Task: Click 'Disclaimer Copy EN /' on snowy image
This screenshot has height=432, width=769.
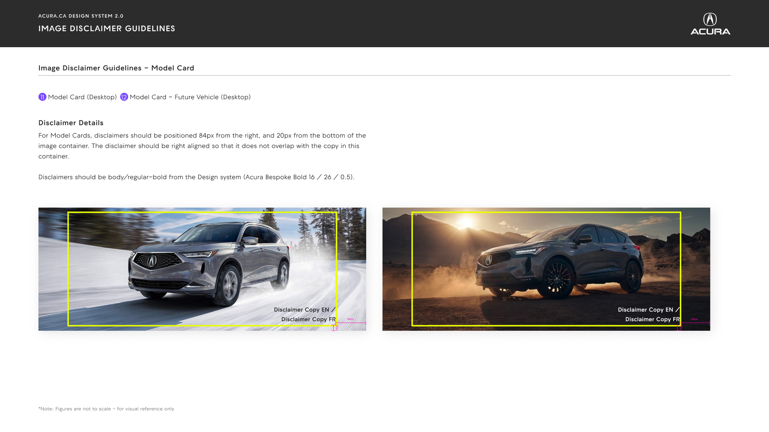Action: point(305,310)
